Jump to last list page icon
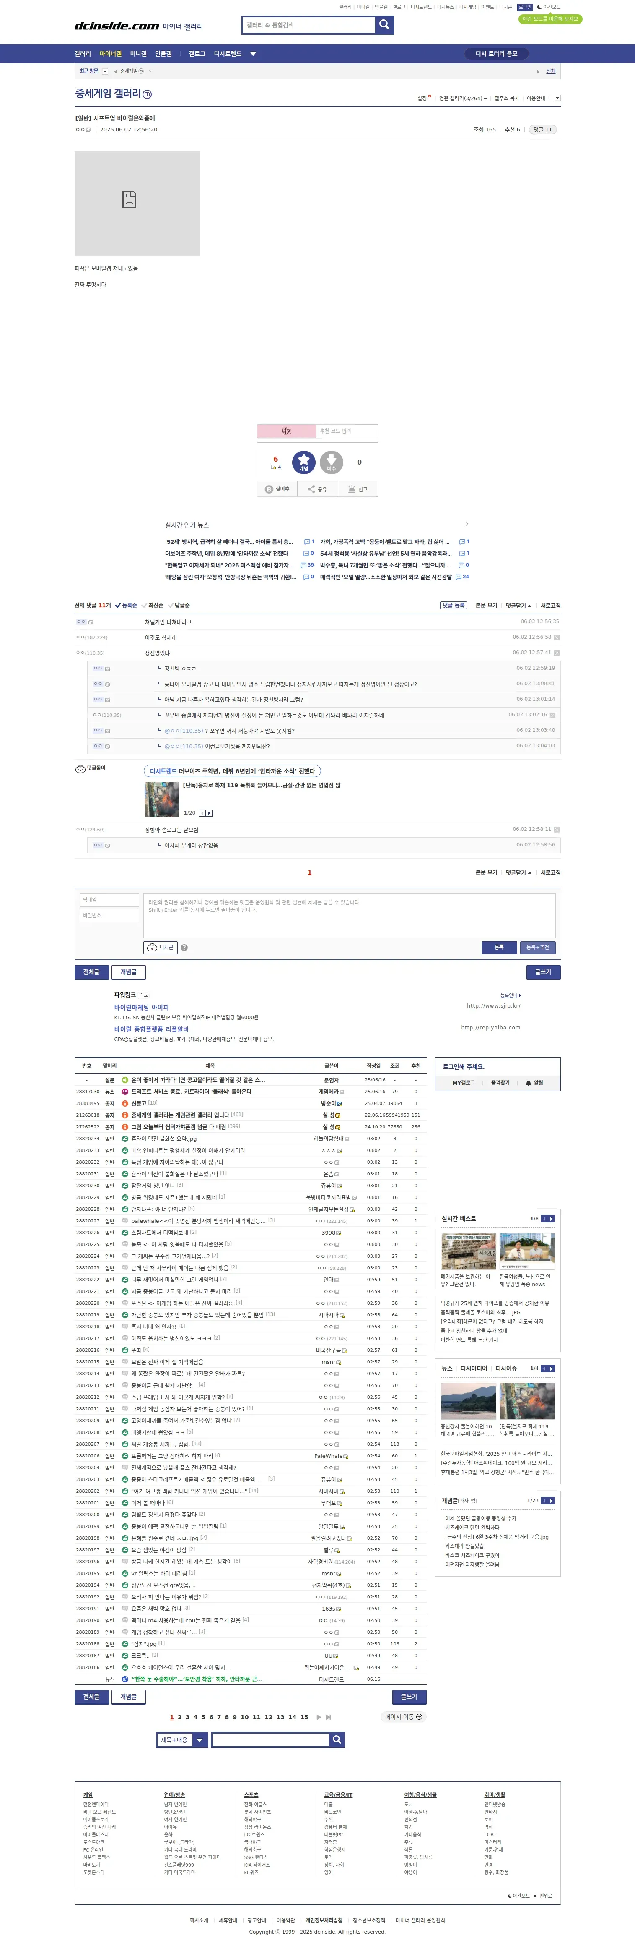Screen dimensions: 635x1956 point(329,1717)
